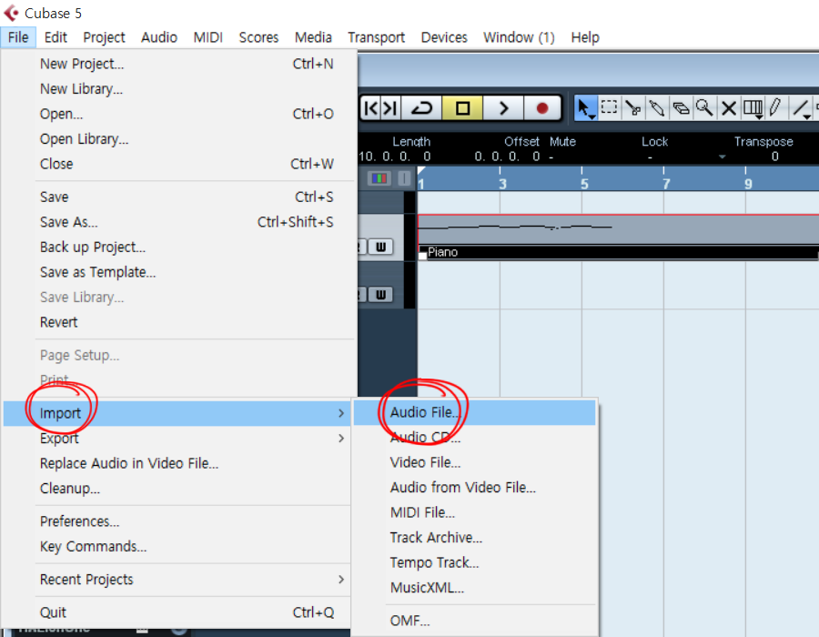Select OMF in Import submenu
Image resolution: width=819 pixels, height=637 pixels.
click(474, 621)
